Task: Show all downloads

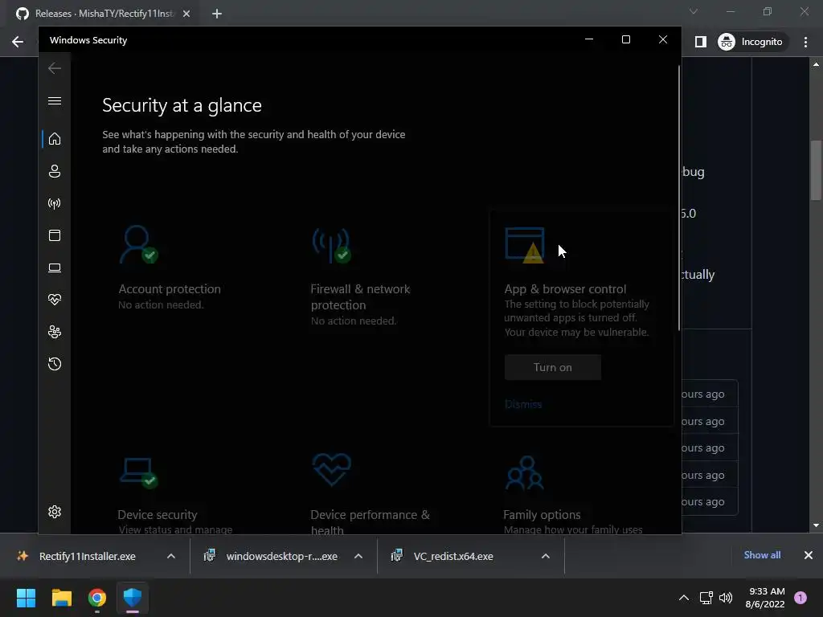Action: tap(762, 555)
